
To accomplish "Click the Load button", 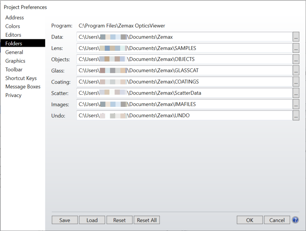I will (92, 220).
